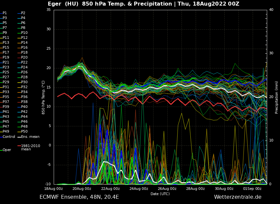Click the Wetterzentrale.de footer text
Viewport: 280px width, 204px height.
pyautogui.click(x=238, y=197)
